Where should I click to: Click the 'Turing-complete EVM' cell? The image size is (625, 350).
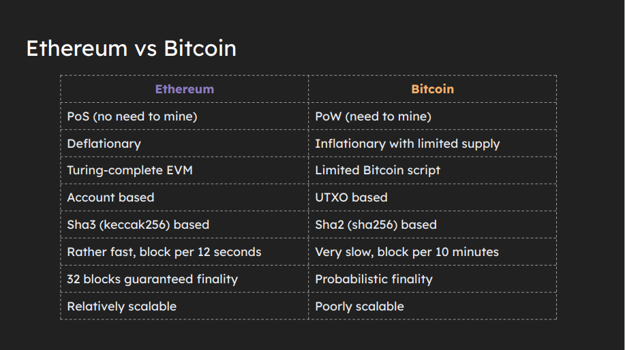pyautogui.click(x=185, y=170)
